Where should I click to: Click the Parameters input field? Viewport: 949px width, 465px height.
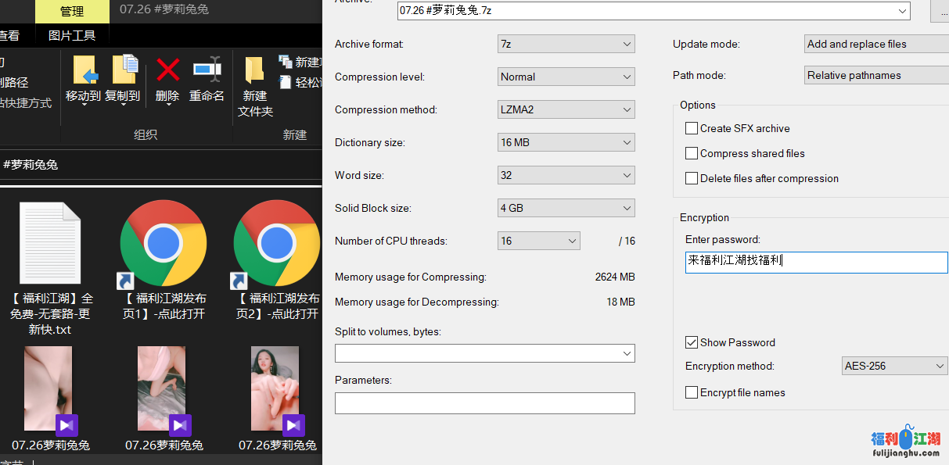coord(484,403)
